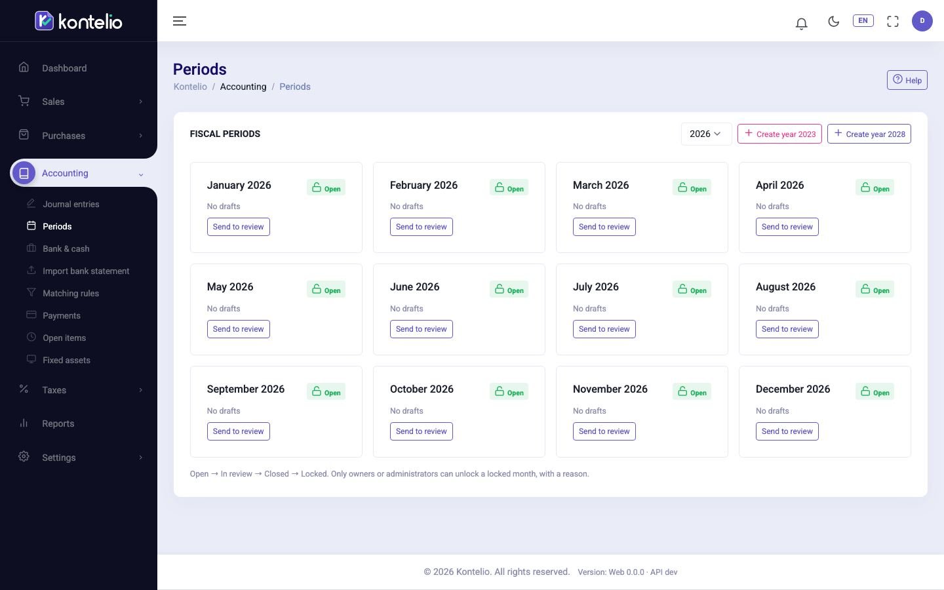Click the Taxes percent icon
This screenshot has width=944, height=590.
(24, 389)
